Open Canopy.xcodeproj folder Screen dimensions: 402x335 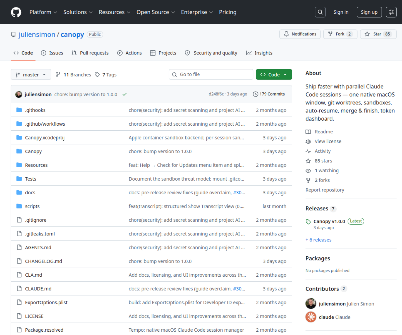(x=45, y=138)
